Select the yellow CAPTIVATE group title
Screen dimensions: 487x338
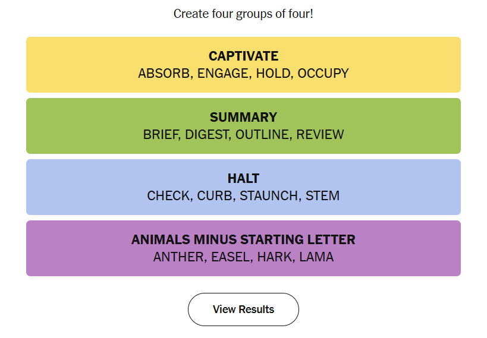click(x=243, y=56)
